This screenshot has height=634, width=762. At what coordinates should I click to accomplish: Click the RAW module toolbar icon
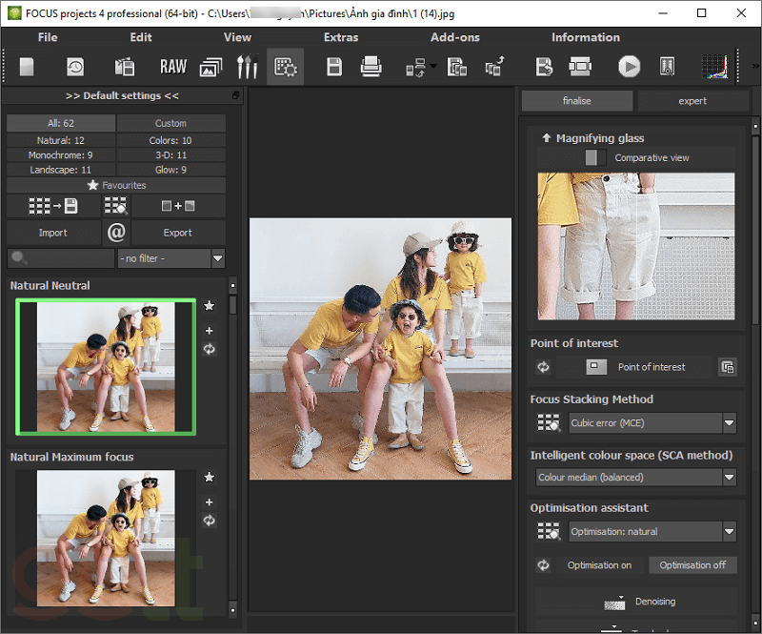click(x=173, y=67)
